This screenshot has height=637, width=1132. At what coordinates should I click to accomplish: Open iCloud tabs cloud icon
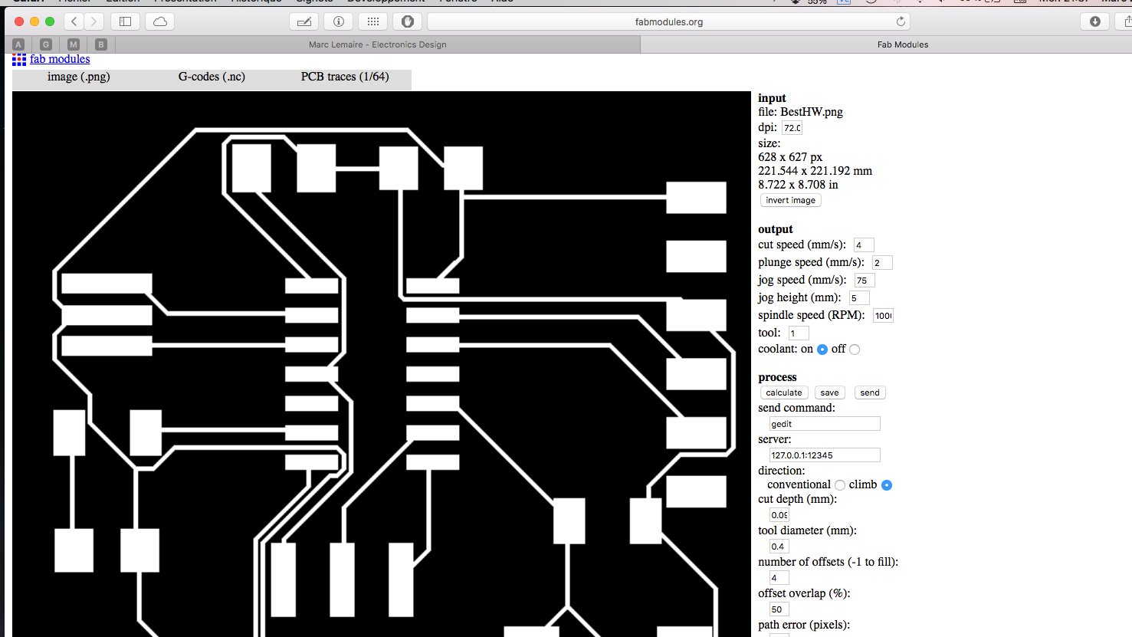(160, 21)
